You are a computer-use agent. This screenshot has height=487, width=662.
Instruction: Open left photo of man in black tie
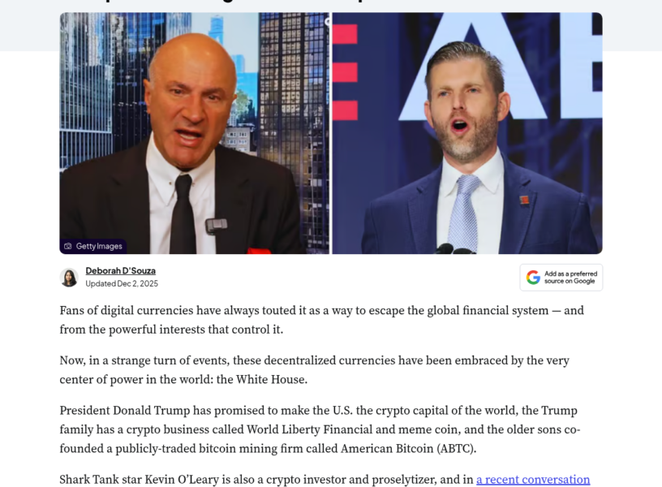coord(194,133)
